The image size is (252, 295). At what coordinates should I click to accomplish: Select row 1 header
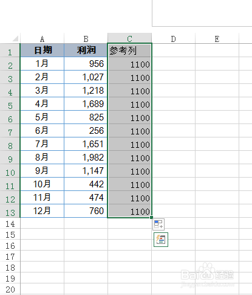[x=10, y=50]
